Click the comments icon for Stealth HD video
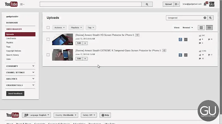The height and width of the screenshot is (124, 222). [x=200, y=43]
